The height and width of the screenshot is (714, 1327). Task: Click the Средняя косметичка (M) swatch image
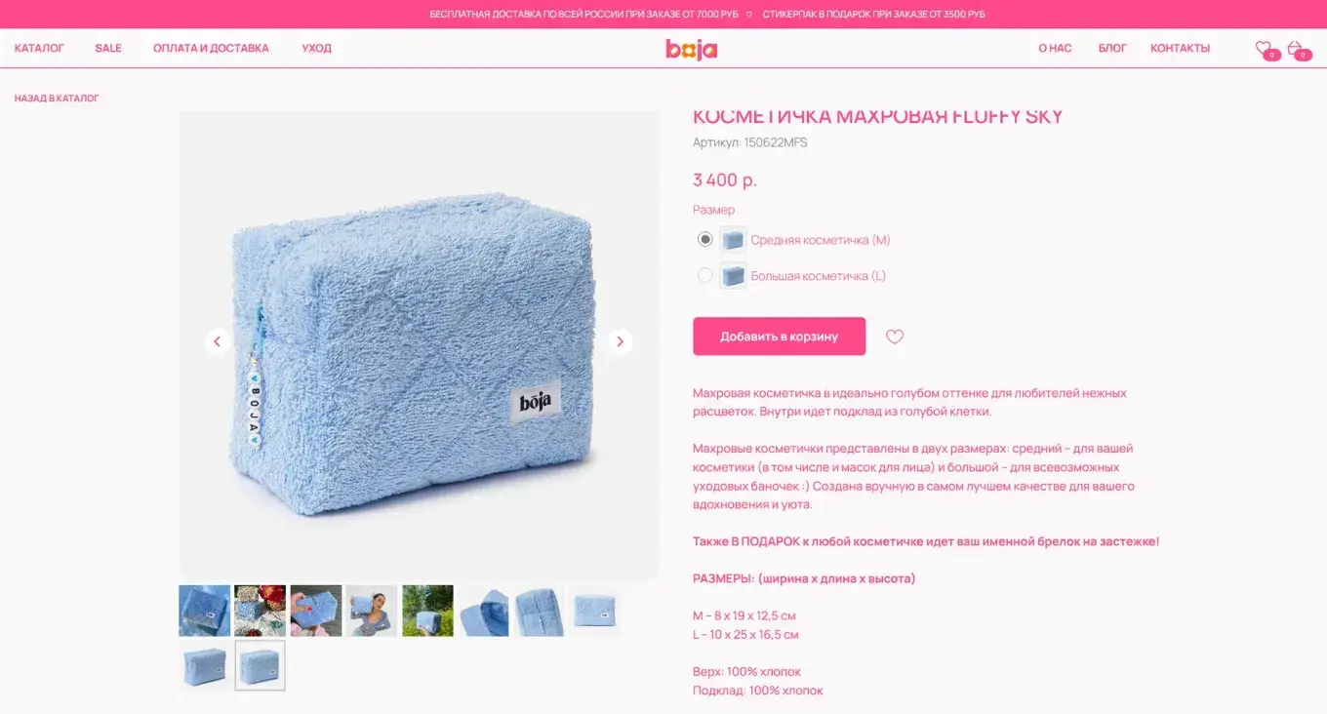[x=733, y=239]
